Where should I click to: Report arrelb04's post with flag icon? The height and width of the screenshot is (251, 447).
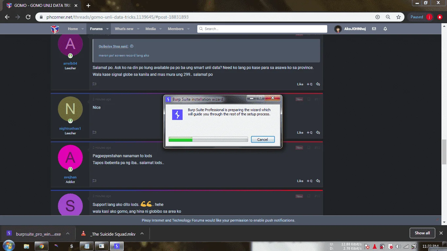pyautogui.click(x=94, y=84)
